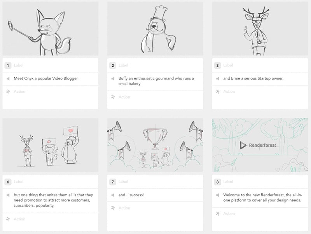Click the trophy celebration scene thumbnail
This screenshot has width=311, height=234.
click(155, 146)
